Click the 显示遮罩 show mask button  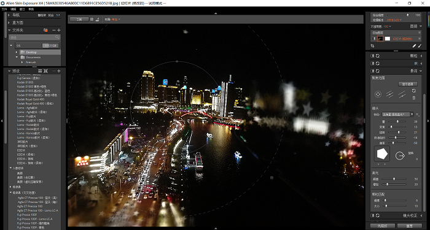click(x=408, y=84)
